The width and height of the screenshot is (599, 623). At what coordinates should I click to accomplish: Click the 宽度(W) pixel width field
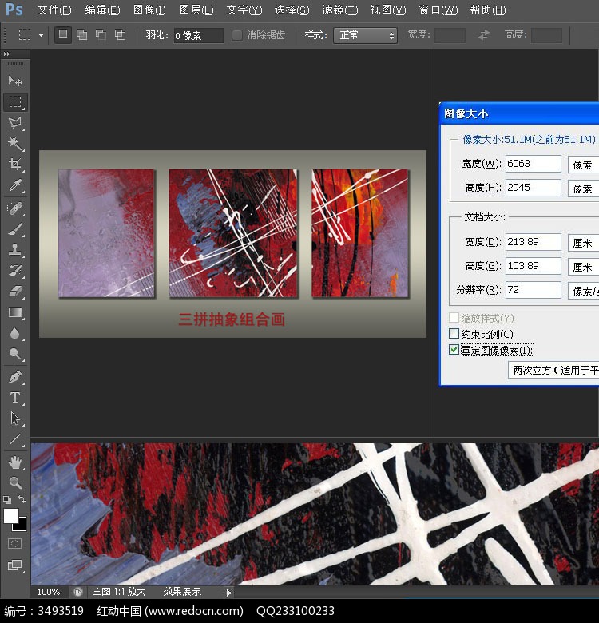533,164
